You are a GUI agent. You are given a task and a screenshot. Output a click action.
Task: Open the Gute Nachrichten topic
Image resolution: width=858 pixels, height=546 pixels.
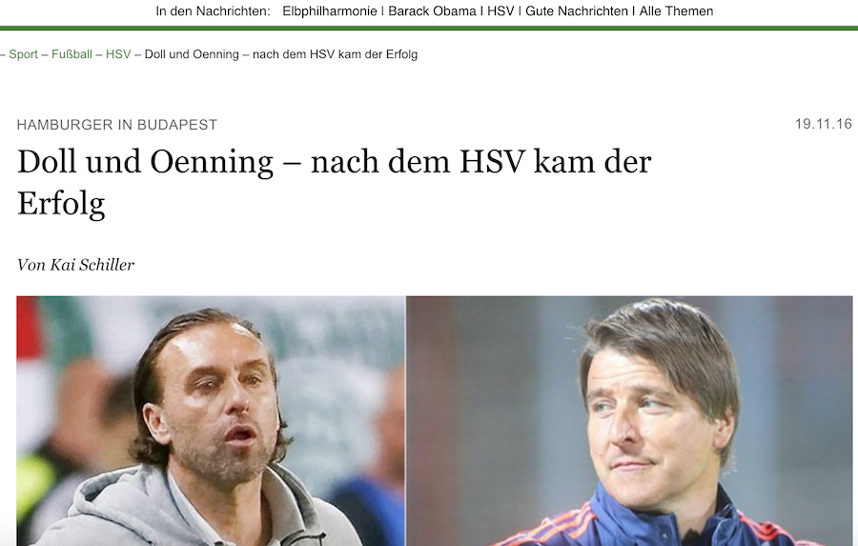(x=577, y=11)
